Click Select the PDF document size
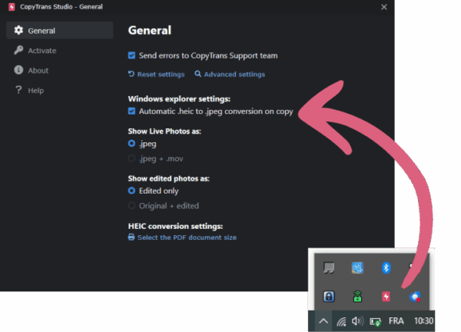This screenshot has height=332, width=461. pyautogui.click(x=187, y=237)
